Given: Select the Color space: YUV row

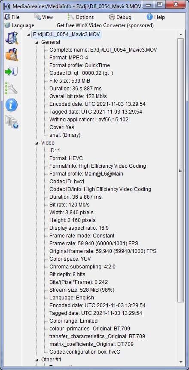Looking at the screenshot, I should pos(70,259).
